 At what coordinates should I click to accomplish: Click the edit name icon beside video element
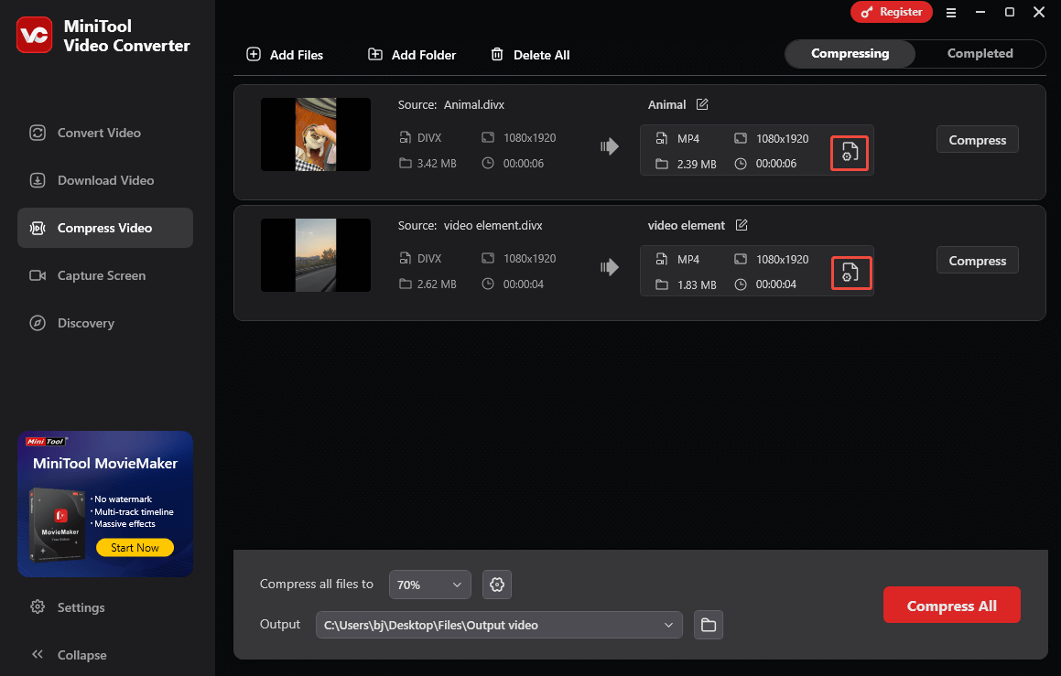point(742,225)
